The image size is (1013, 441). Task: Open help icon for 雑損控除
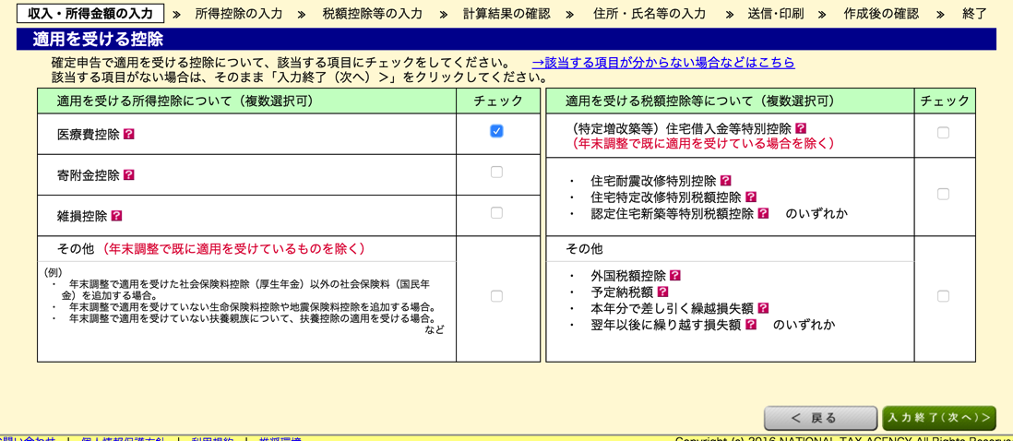117,216
